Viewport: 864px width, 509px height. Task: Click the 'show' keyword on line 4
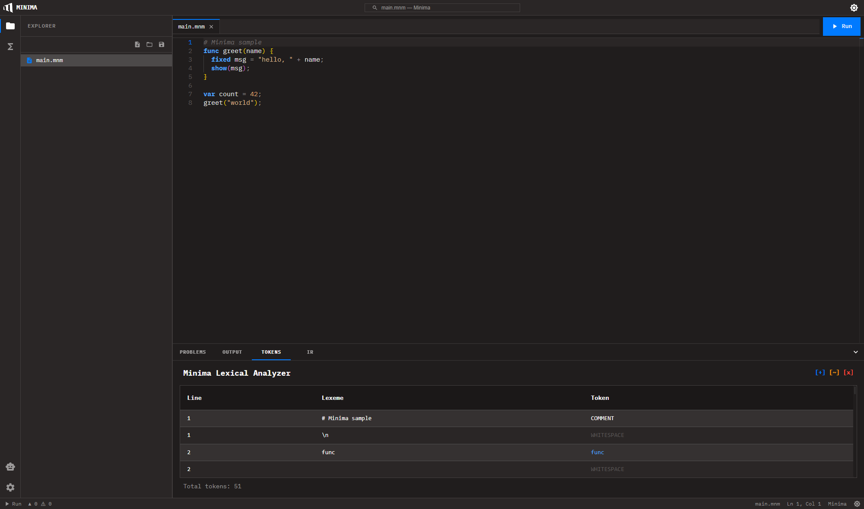(219, 68)
